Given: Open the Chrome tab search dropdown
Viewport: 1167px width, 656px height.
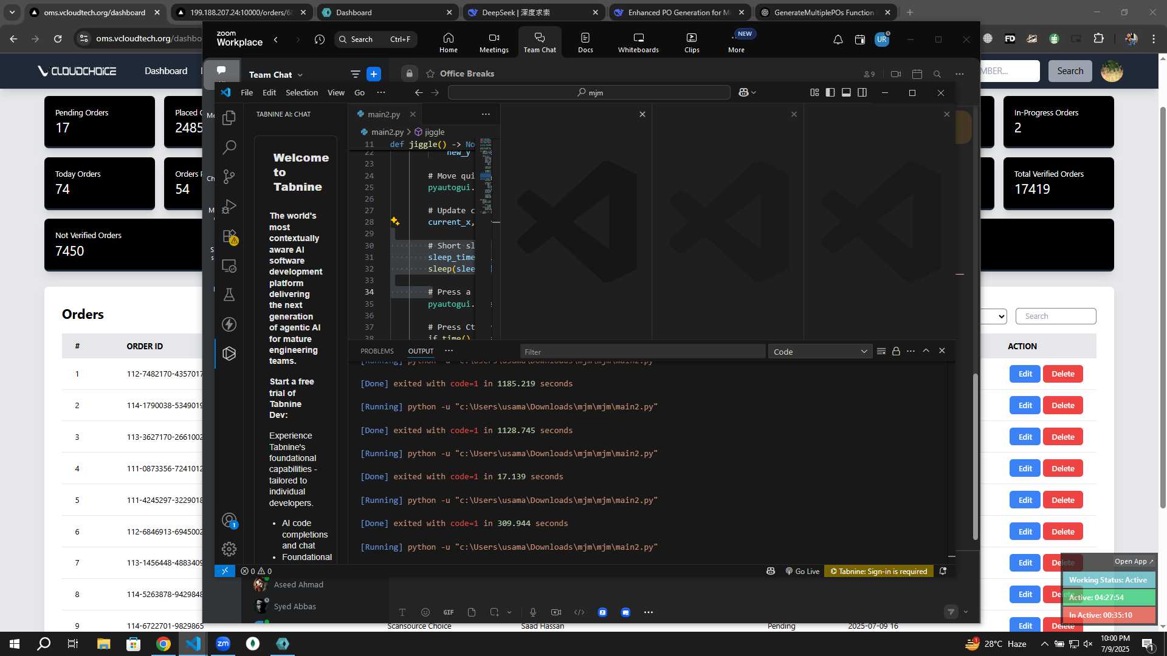Looking at the screenshot, I should point(12,12).
